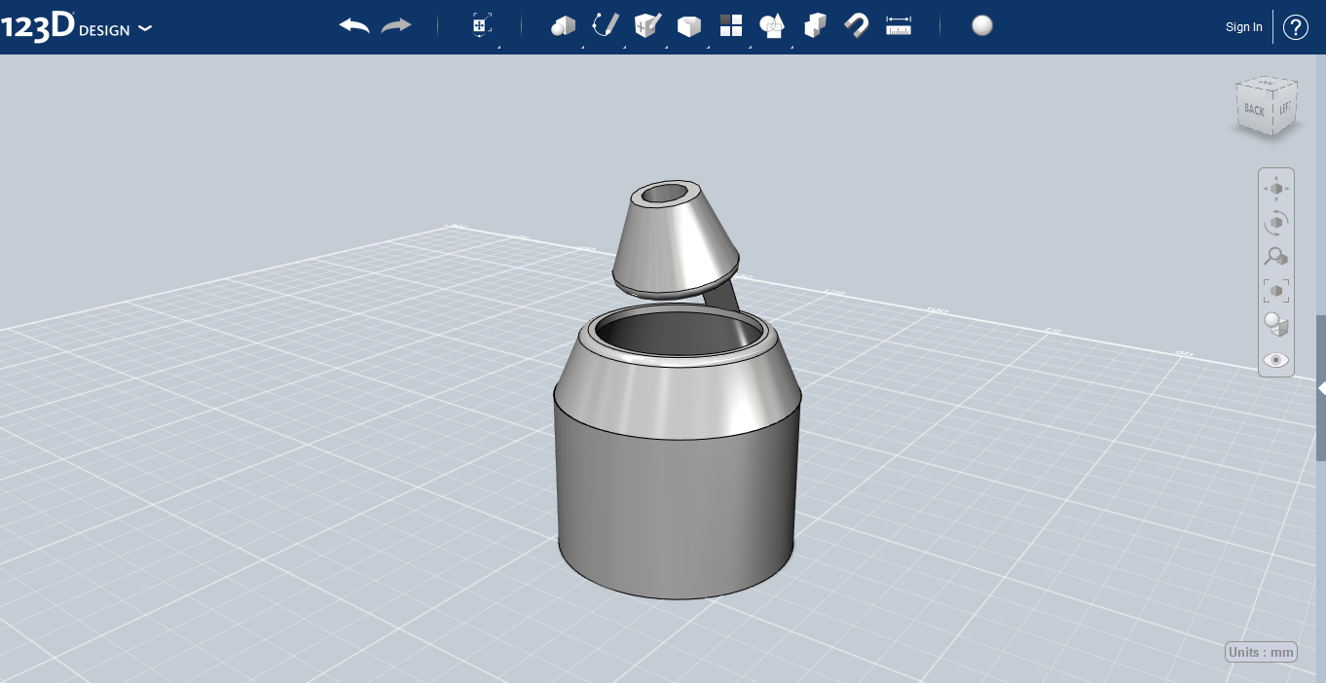Image resolution: width=1326 pixels, height=683 pixels.
Task: Open the Combine tool
Action: (x=814, y=25)
